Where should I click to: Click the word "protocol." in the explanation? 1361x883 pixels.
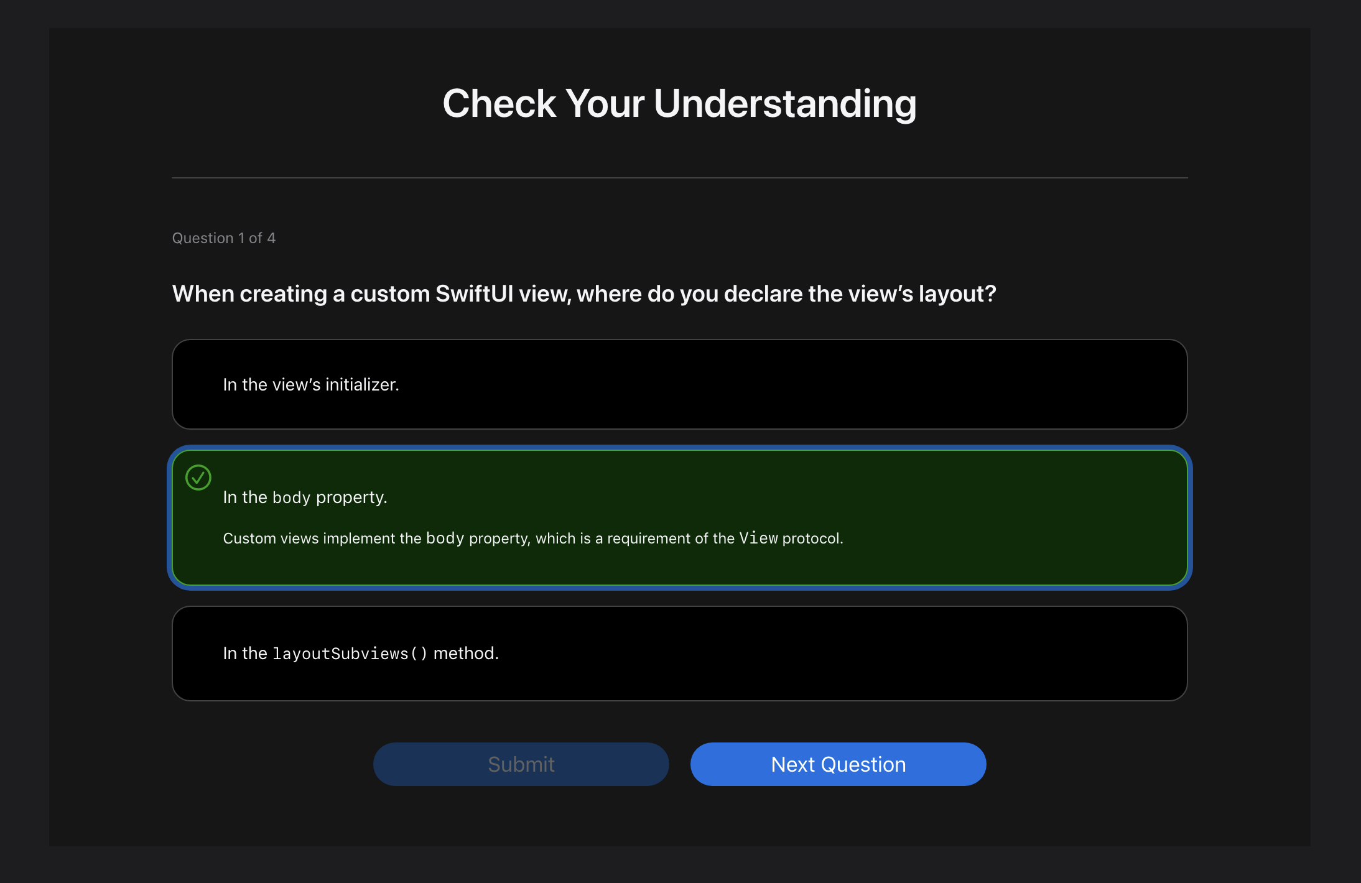[812, 539]
